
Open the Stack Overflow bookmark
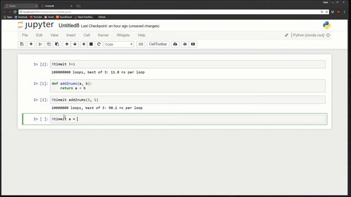click(x=83, y=17)
